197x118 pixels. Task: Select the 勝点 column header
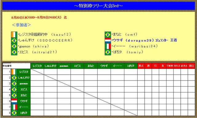[141, 66]
